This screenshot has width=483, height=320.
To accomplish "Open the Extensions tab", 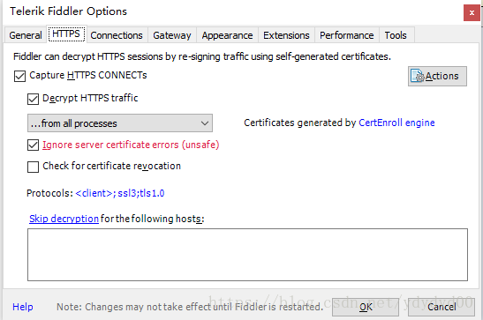I will point(286,35).
